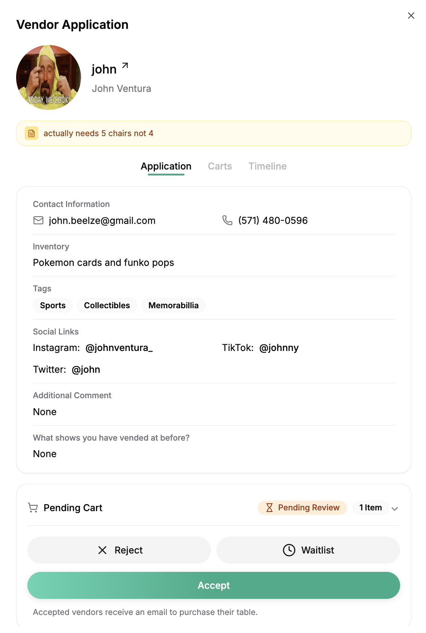Switch to the Timeline tab
This screenshot has width=426, height=633.
click(x=267, y=166)
